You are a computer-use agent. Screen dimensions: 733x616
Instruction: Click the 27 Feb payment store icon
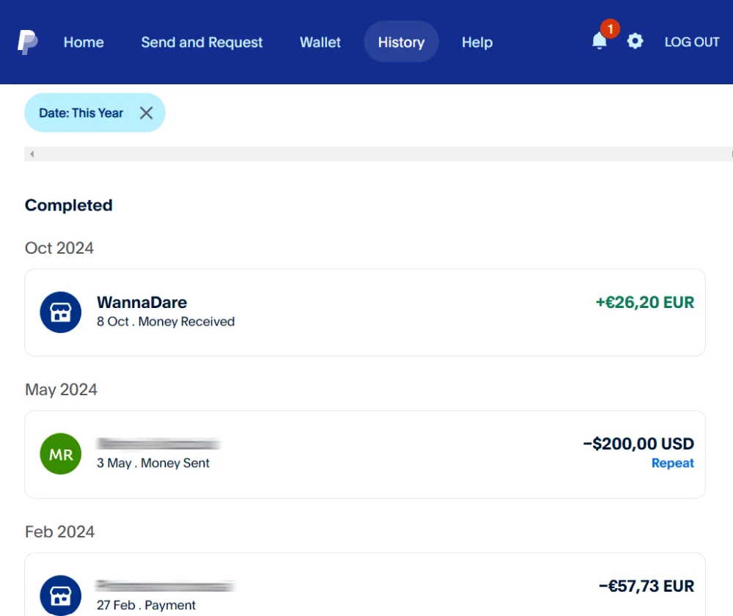60,594
